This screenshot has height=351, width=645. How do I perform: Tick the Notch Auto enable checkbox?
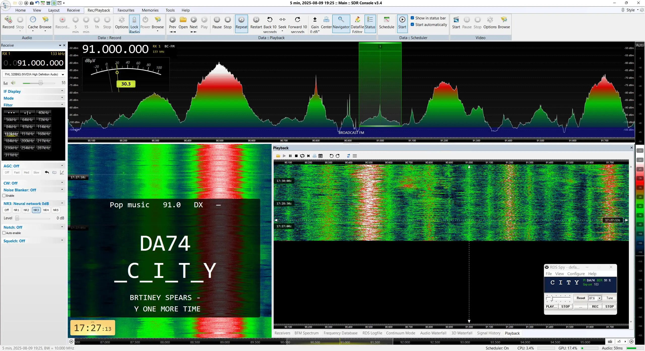[4, 233]
